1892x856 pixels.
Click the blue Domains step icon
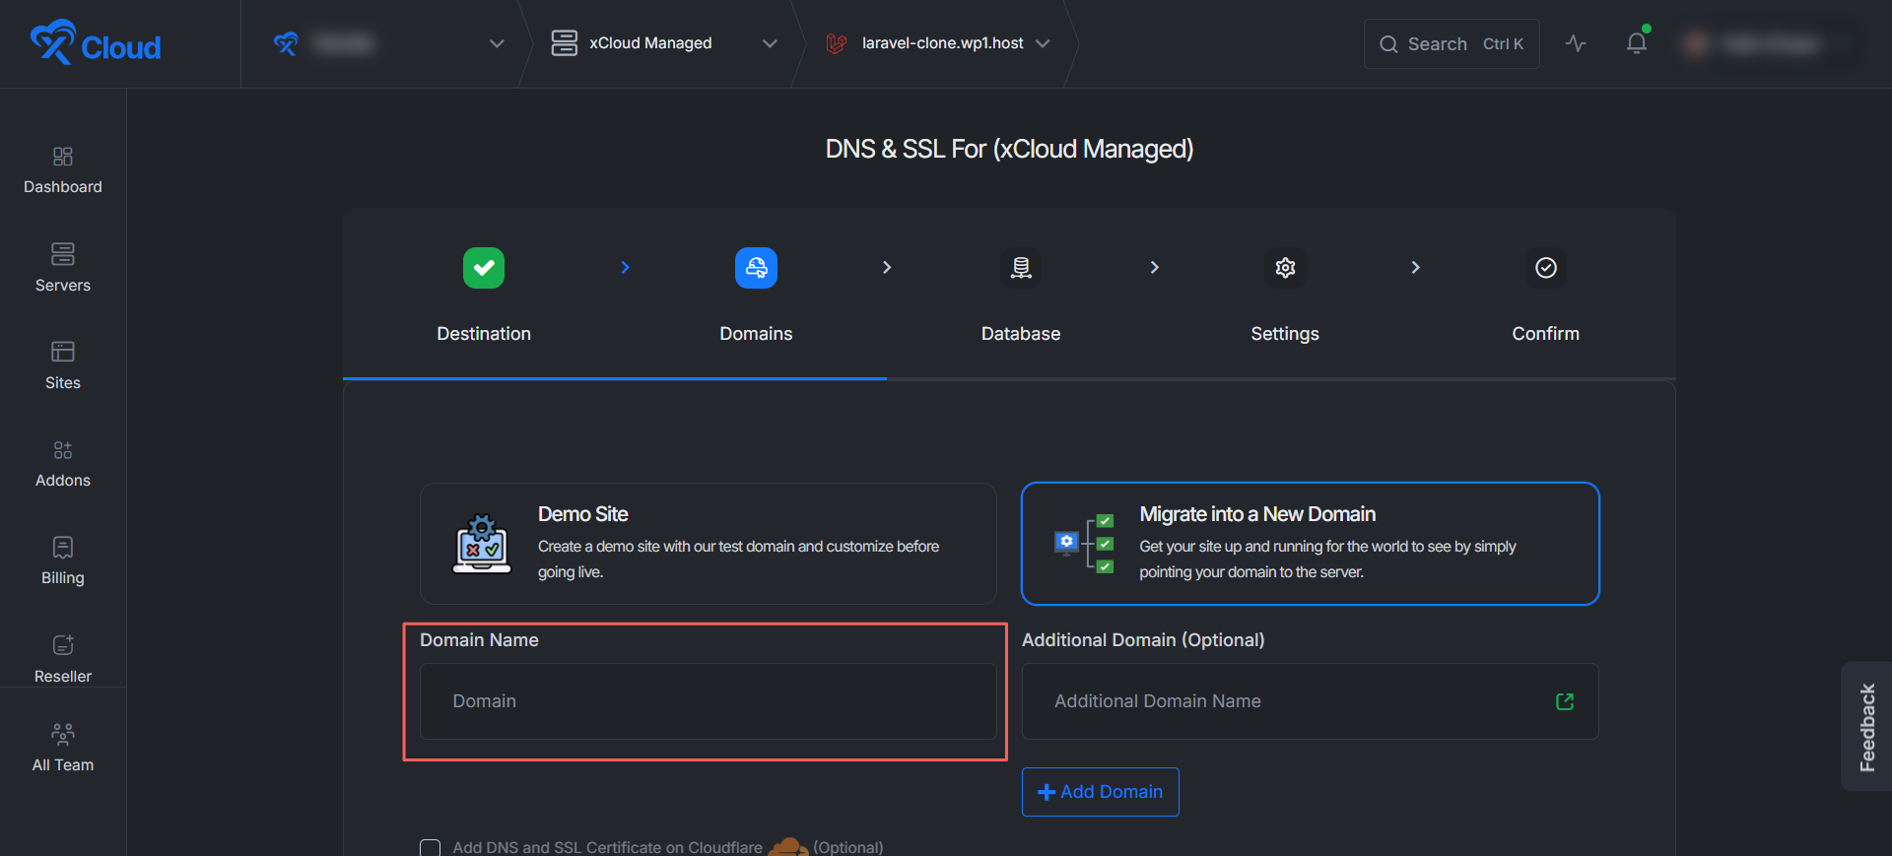[x=756, y=268]
